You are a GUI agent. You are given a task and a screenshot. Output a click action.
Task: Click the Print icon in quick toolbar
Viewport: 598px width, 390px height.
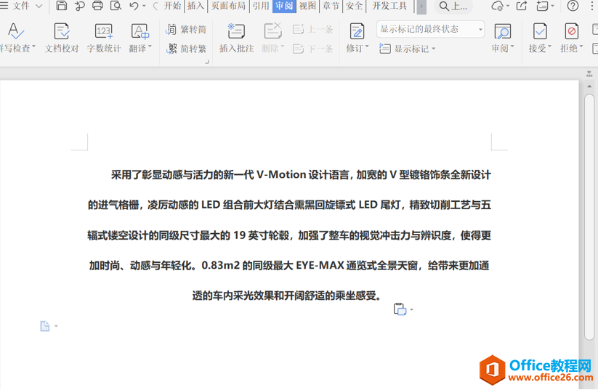[x=97, y=6]
